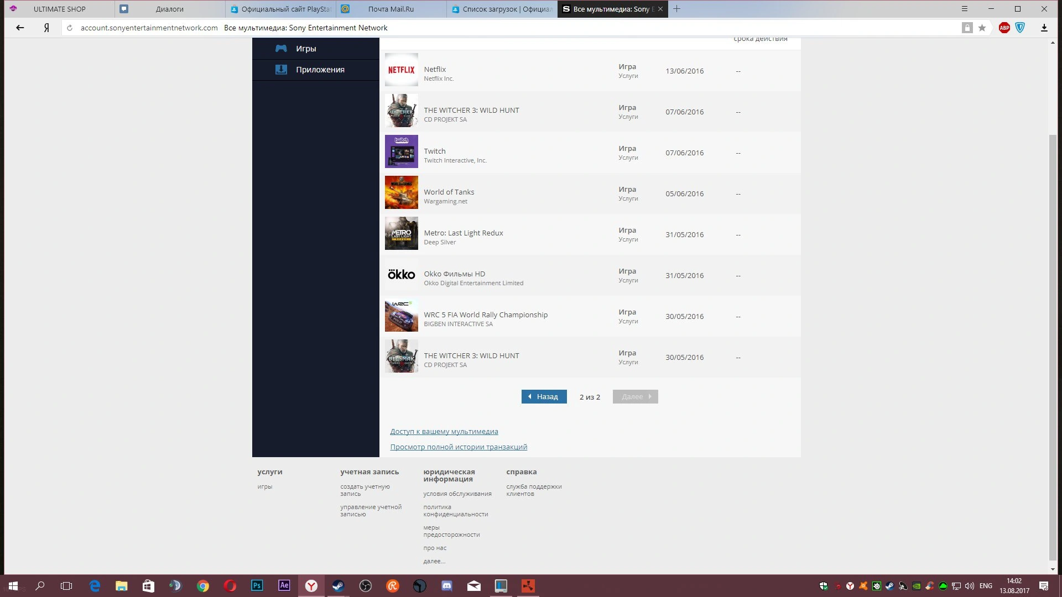The height and width of the screenshot is (597, 1062).
Task: Open the browser downloads arrow icon
Action: (1044, 28)
